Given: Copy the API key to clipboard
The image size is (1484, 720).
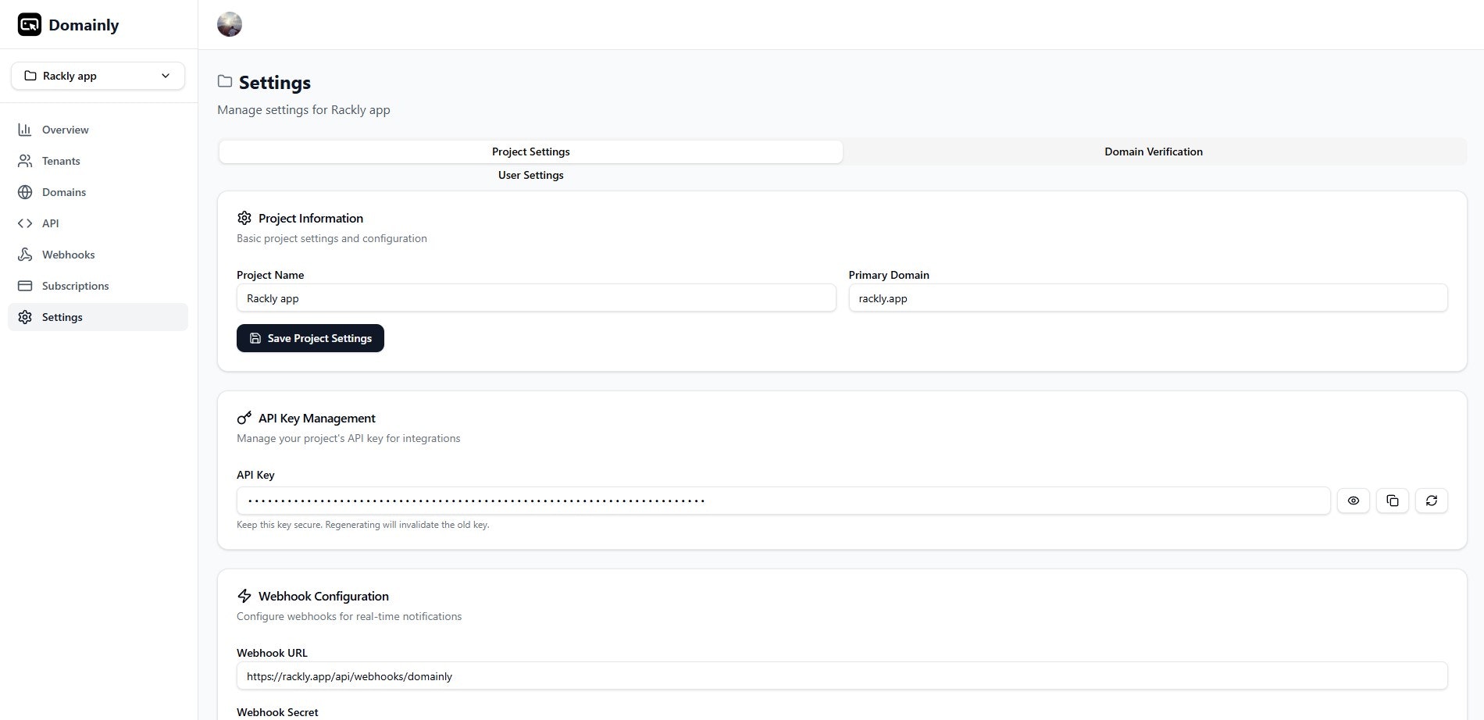Looking at the screenshot, I should click(x=1393, y=501).
